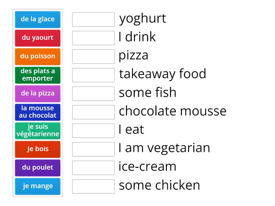
Task: Select the 'du poisson' tile
Action: pos(37,56)
